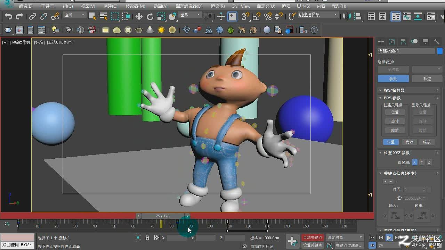Click the Play animation button

click(389, 237)
